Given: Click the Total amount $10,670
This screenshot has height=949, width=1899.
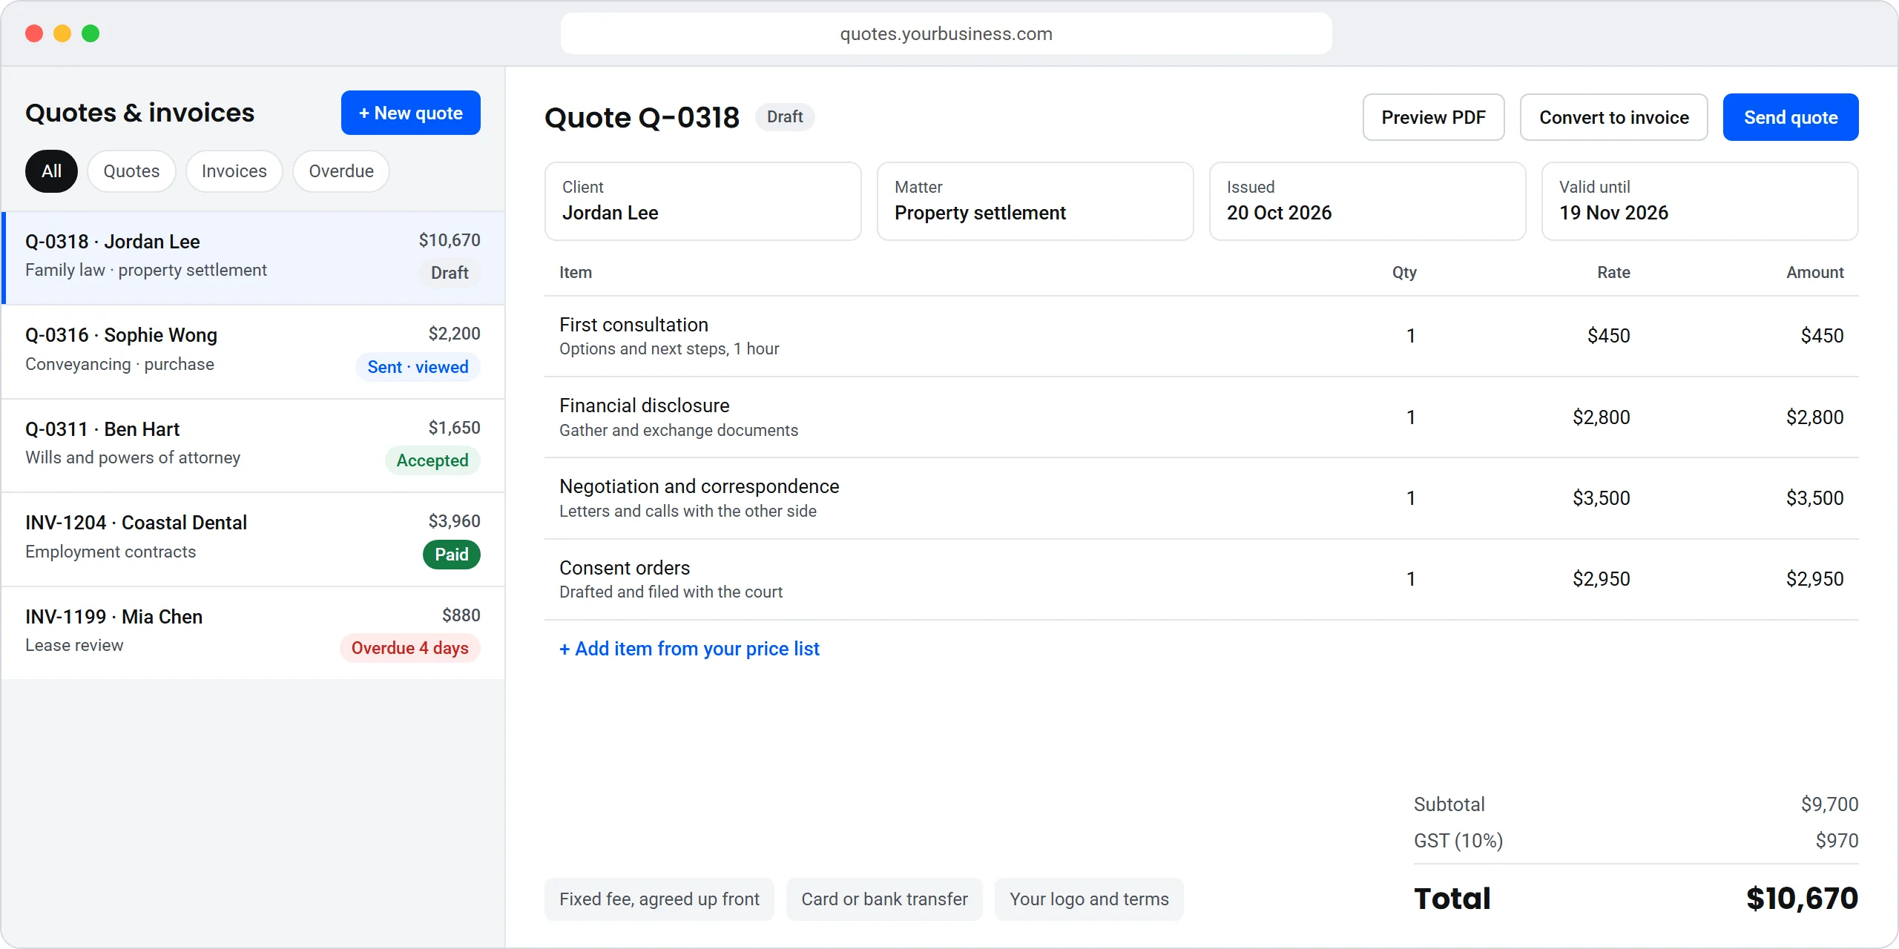Looking at the screenshot, I should click(x=1802, y=899).
